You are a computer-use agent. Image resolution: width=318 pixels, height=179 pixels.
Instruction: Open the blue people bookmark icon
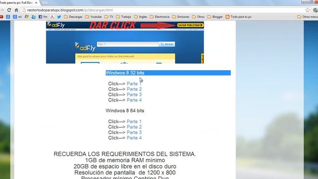click(33, 17)
